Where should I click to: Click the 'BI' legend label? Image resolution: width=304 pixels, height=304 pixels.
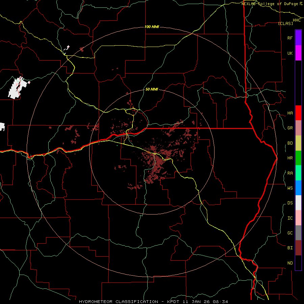point(290,248)
